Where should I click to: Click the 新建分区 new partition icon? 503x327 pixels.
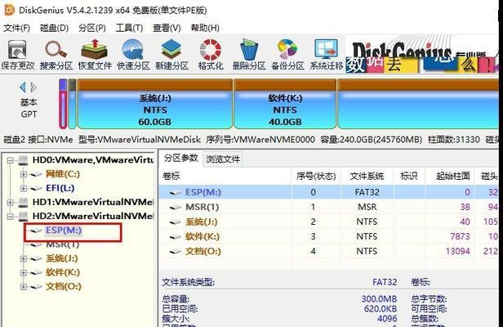pyautogui.click(x=171, y=55)
